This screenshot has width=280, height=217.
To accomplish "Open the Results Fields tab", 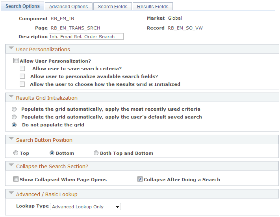I will [x=153, y=7].
